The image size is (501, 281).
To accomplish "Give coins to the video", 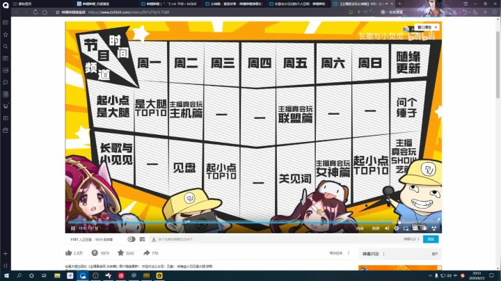I will [95, 253].
